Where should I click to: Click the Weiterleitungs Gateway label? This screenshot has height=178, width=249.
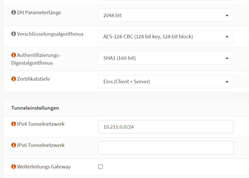[x=44, y=167]
